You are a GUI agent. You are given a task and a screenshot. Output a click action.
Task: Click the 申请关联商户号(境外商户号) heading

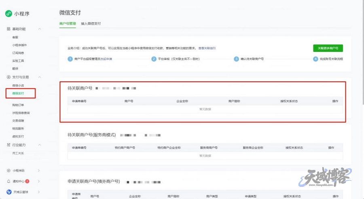coord(94,181)
